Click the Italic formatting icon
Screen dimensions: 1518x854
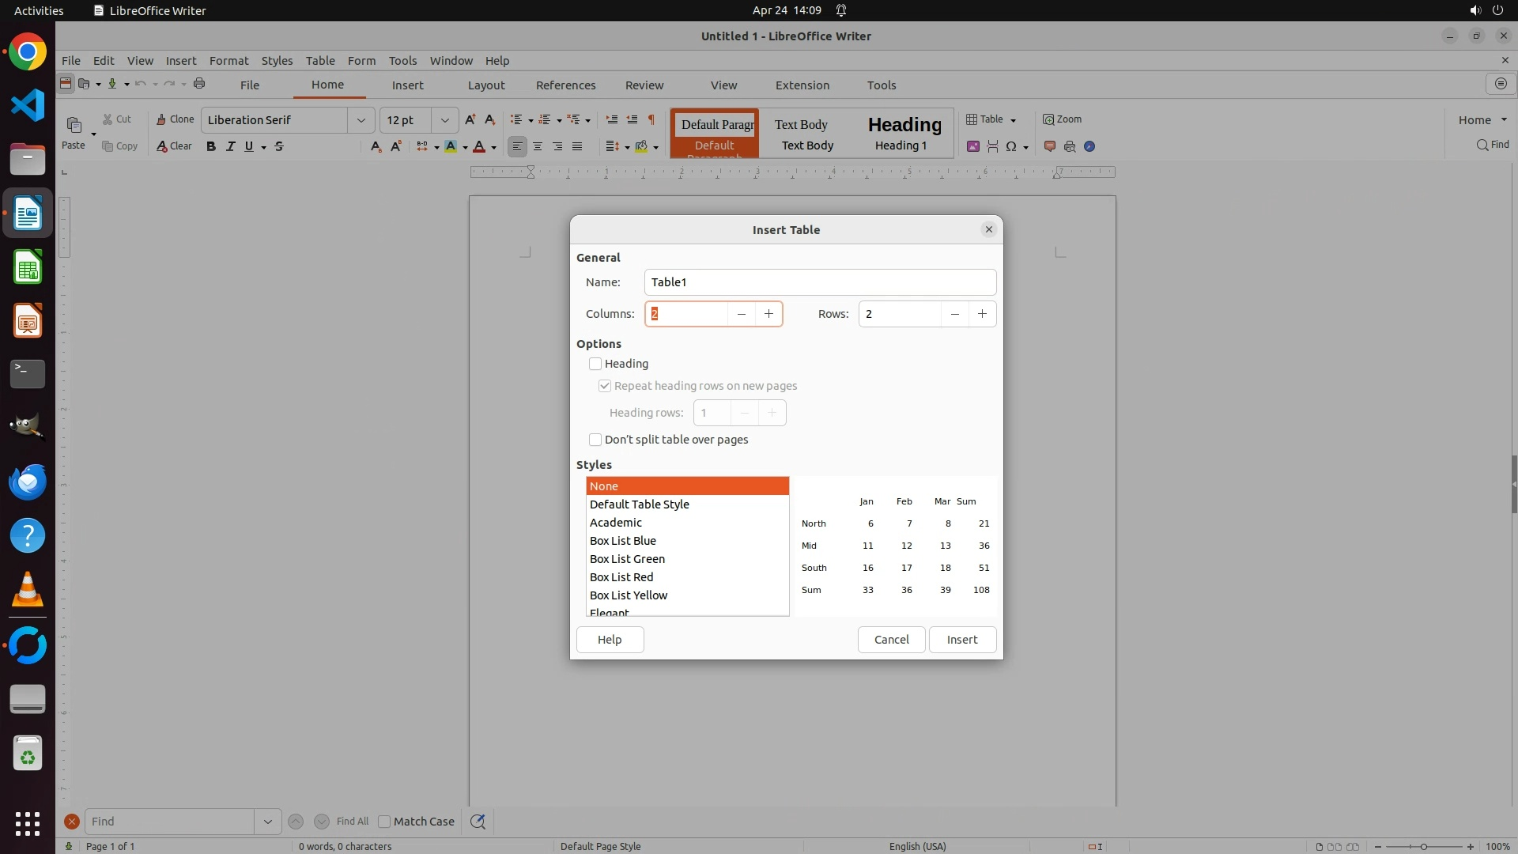tap(230, 146)
